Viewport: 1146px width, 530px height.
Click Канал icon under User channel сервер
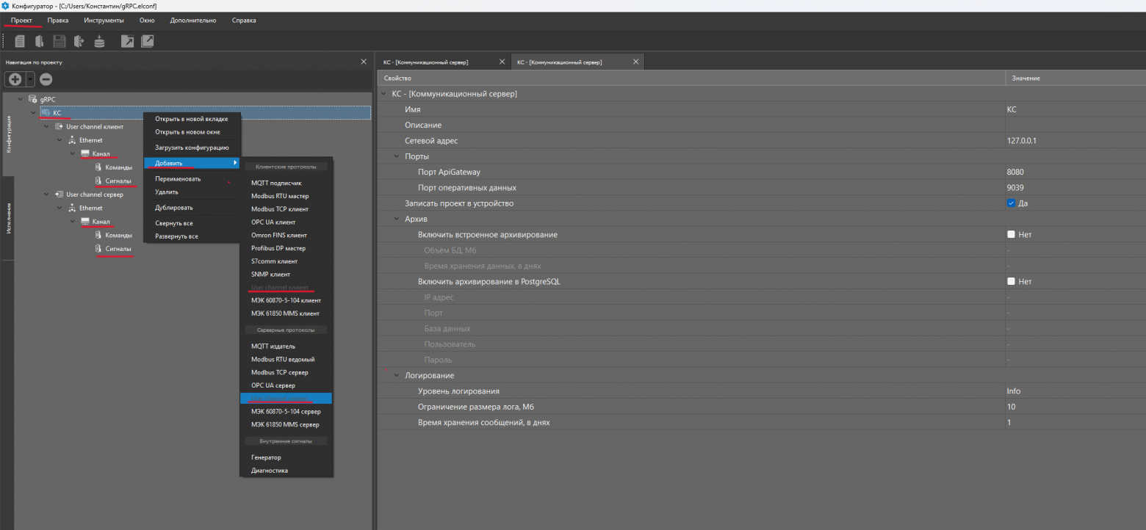tap(85, 222)
